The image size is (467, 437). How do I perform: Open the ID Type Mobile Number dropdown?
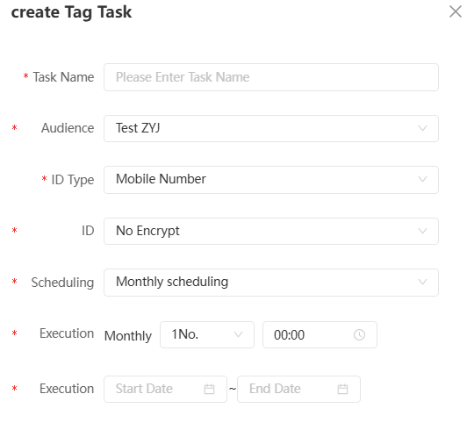[x=270, y=180]
